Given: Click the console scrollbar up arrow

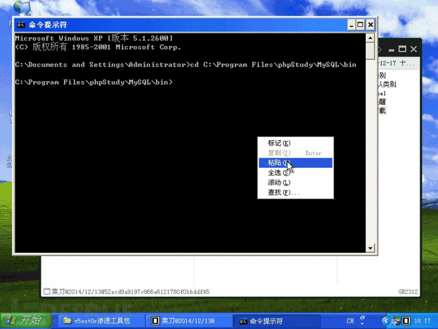Looking at the screenshot, I should (370, 37).
